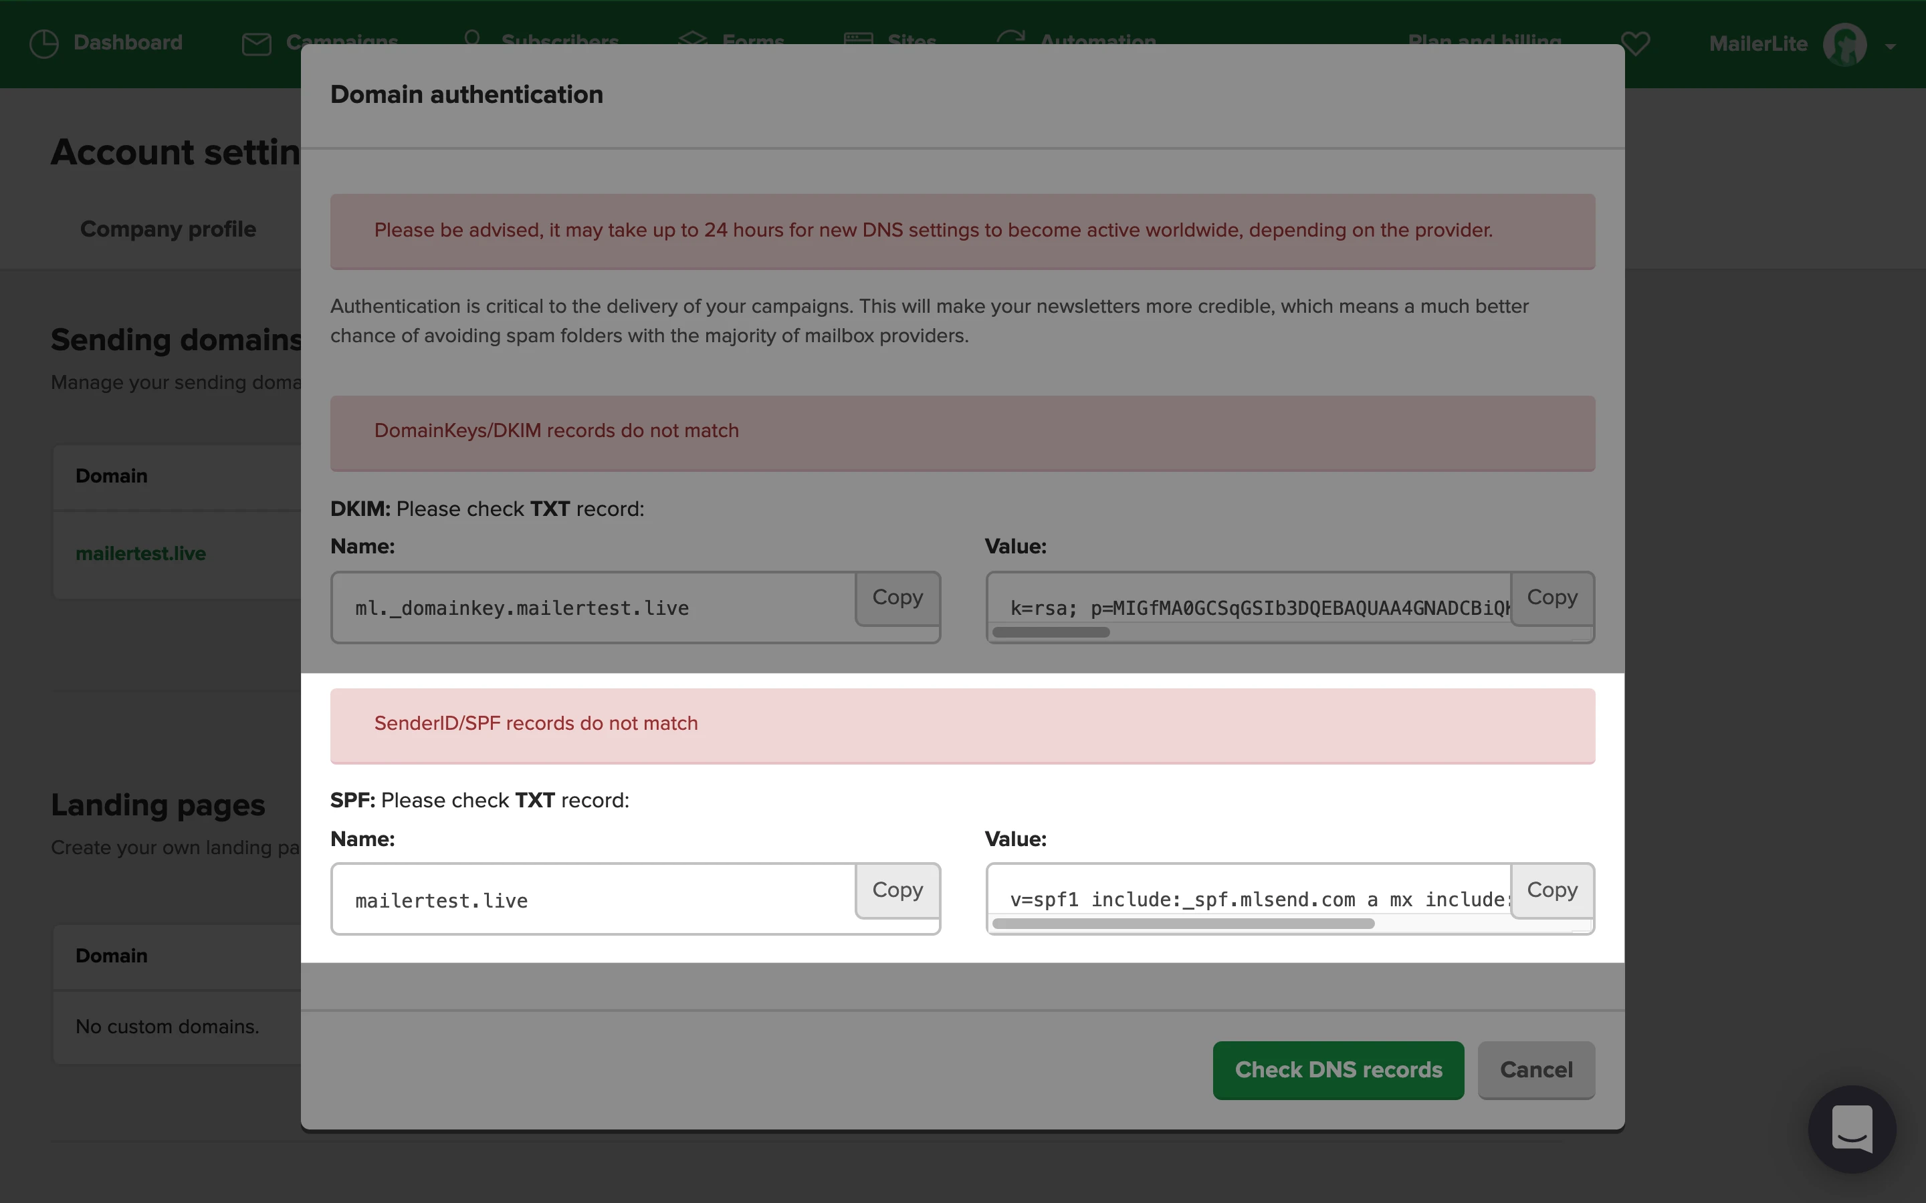Screen dimensions: 1926x1203
Task: Click the heart icon in top bar
Action: click(x=1634, y=43)
